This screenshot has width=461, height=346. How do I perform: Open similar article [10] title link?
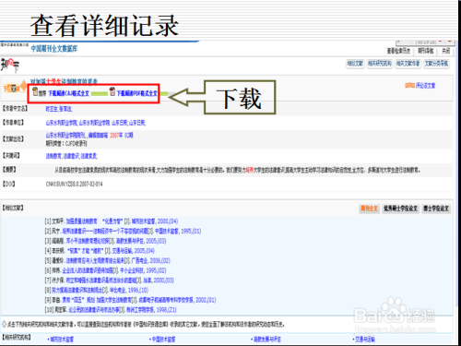(x=94, y=310)
